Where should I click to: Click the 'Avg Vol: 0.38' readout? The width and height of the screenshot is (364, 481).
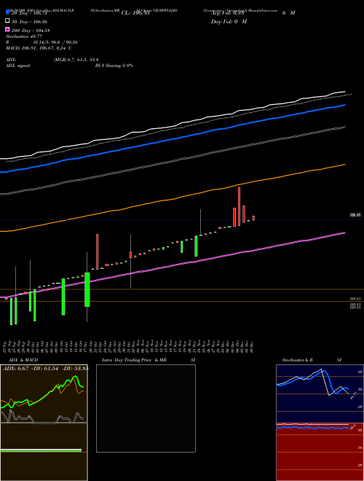click(x=227, y=13)
